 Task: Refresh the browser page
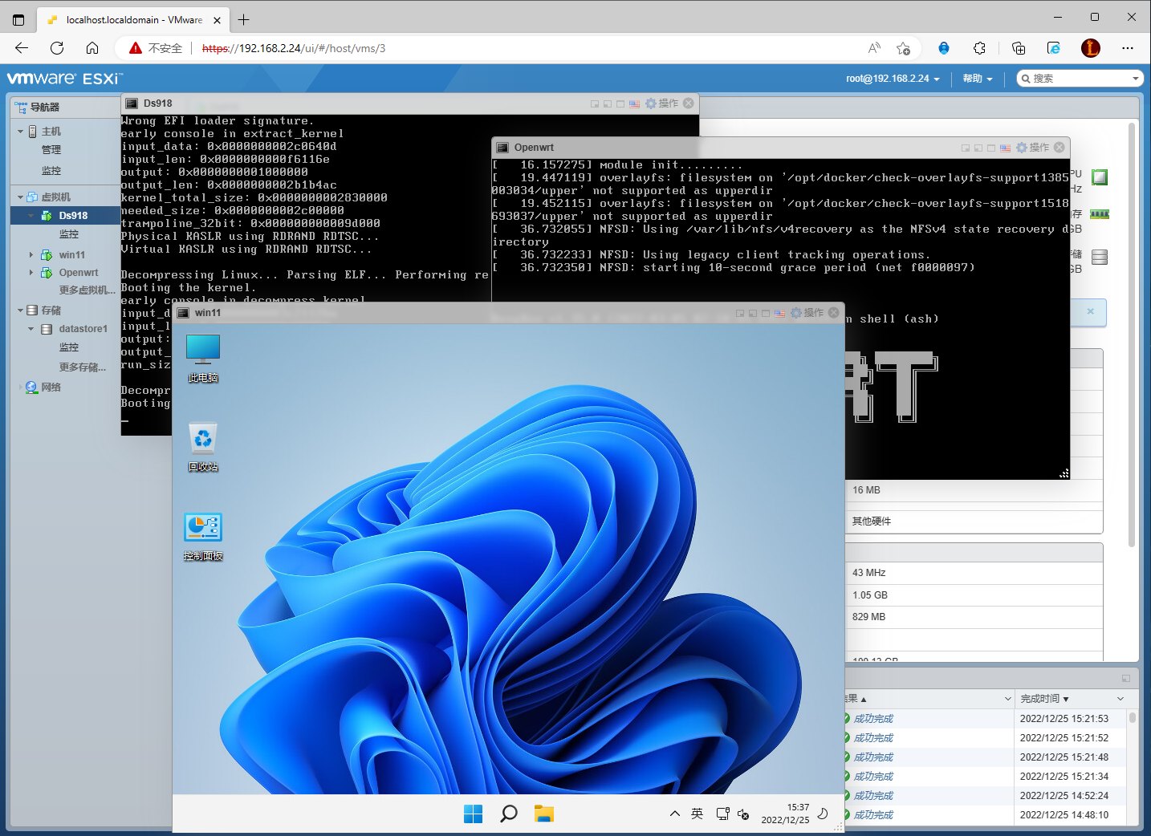pos(57,48)
